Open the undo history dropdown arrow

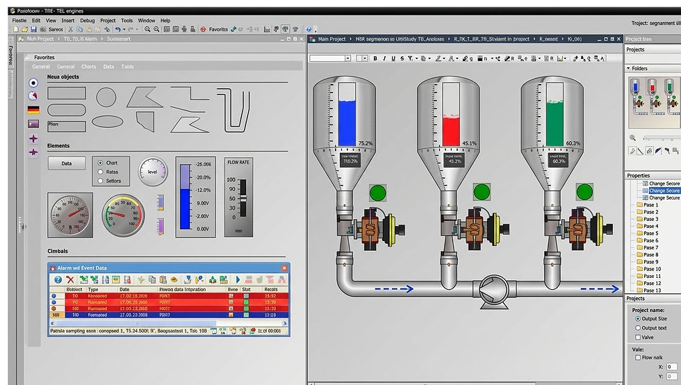[x=124, y=30]
